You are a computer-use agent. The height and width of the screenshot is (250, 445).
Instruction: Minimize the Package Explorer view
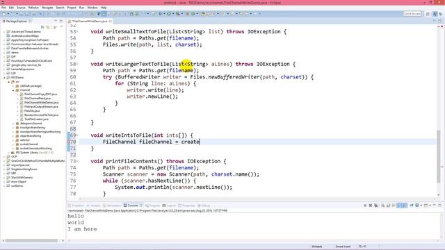point(56,21)
